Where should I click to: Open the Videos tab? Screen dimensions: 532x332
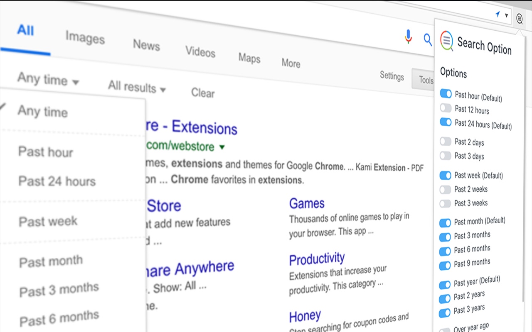pos(200,52)
